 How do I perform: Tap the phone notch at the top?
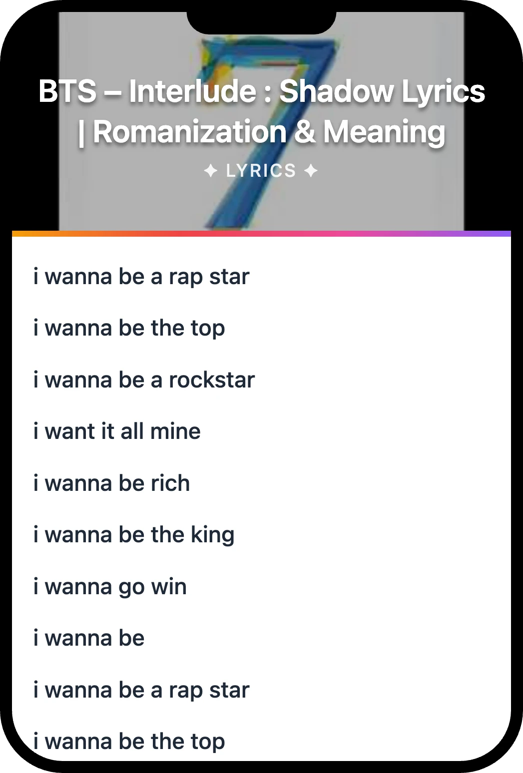tap(261, 20)
